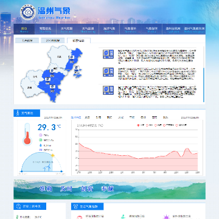Click the purple UV index icon

(167, 217)
